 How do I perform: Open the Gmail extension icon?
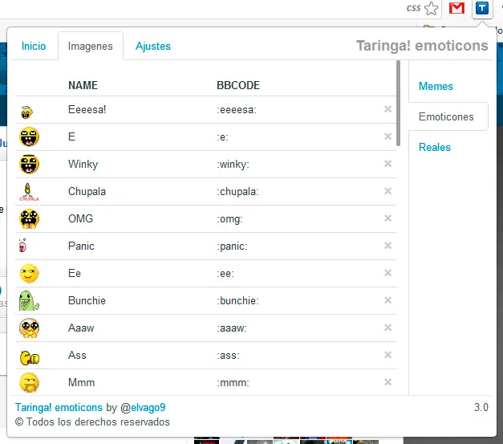click(x=456, y=8)
